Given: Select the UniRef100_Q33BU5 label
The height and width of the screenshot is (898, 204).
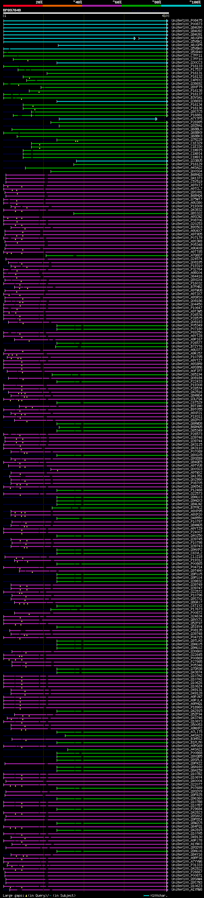Looking at the screenshot, I should 187,161.
